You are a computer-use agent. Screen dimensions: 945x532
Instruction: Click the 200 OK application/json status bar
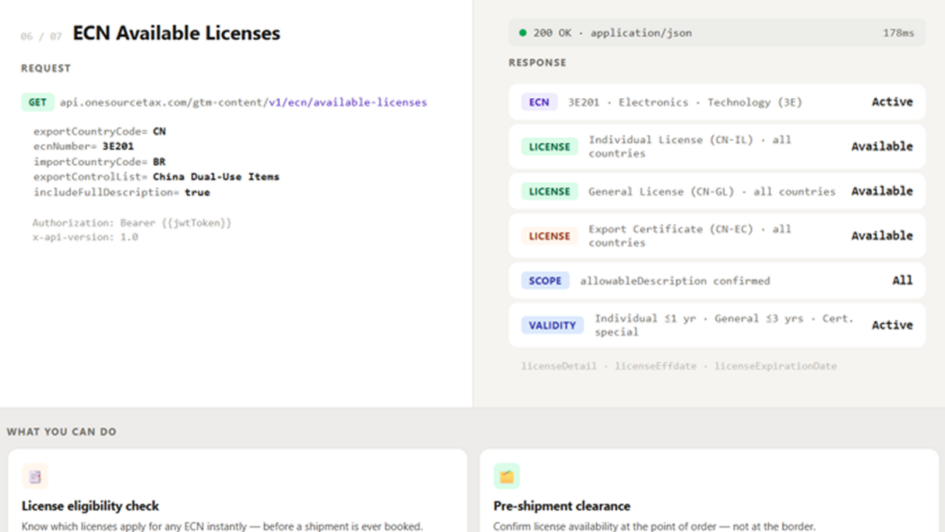[717, 32]
